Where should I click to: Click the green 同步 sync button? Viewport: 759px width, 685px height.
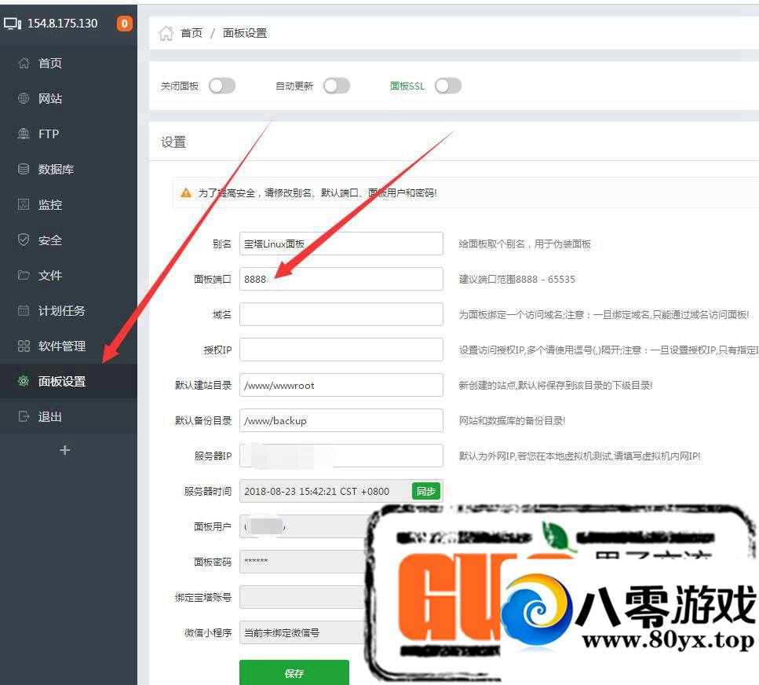(426, 491)
